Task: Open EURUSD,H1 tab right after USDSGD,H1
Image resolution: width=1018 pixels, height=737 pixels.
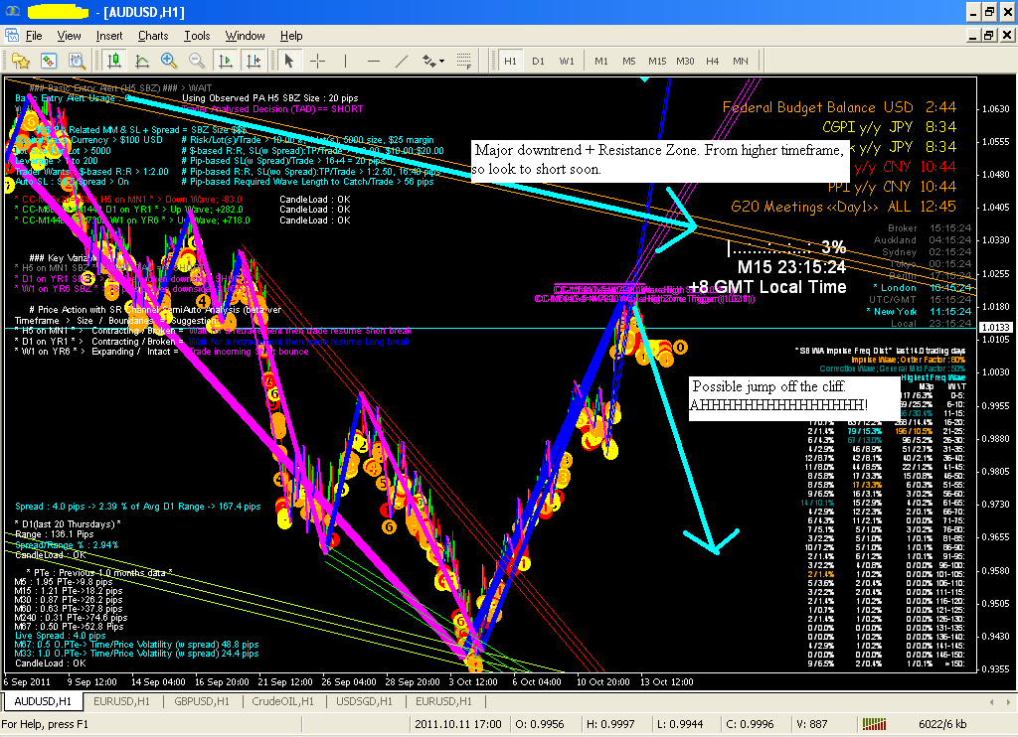Action: point(443,701)
